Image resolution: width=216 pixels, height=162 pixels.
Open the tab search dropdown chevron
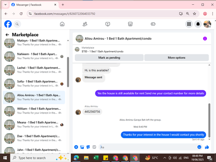click(5, 5)
